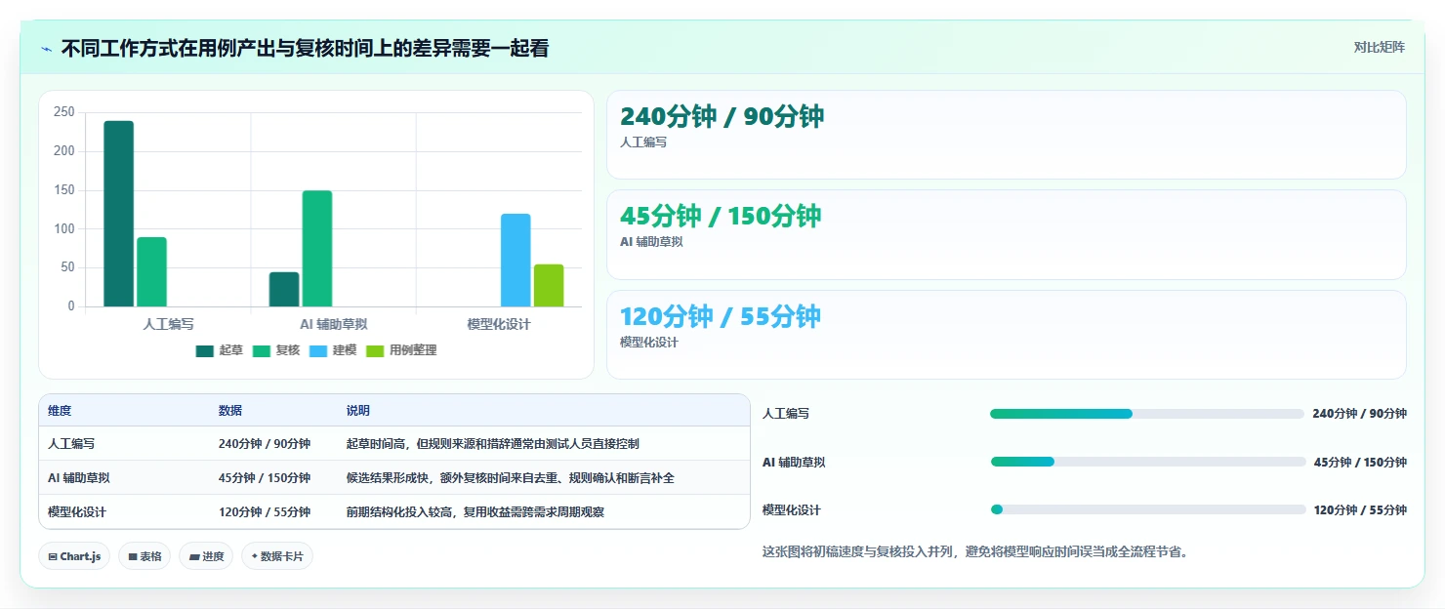The width and height of the screenshot is (1445, 609).
Task: Toggle the 用例整理 legend color box
Action: (x=375, y=351)
